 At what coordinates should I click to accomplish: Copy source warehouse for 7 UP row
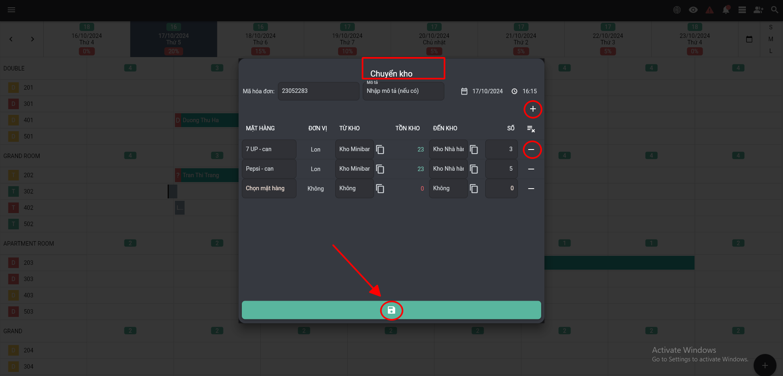point(380,150)
